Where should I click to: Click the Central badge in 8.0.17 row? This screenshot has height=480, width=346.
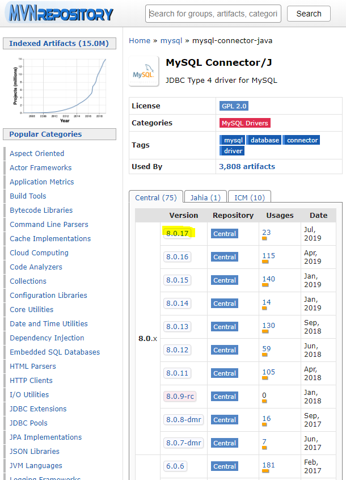pos(225,234)
